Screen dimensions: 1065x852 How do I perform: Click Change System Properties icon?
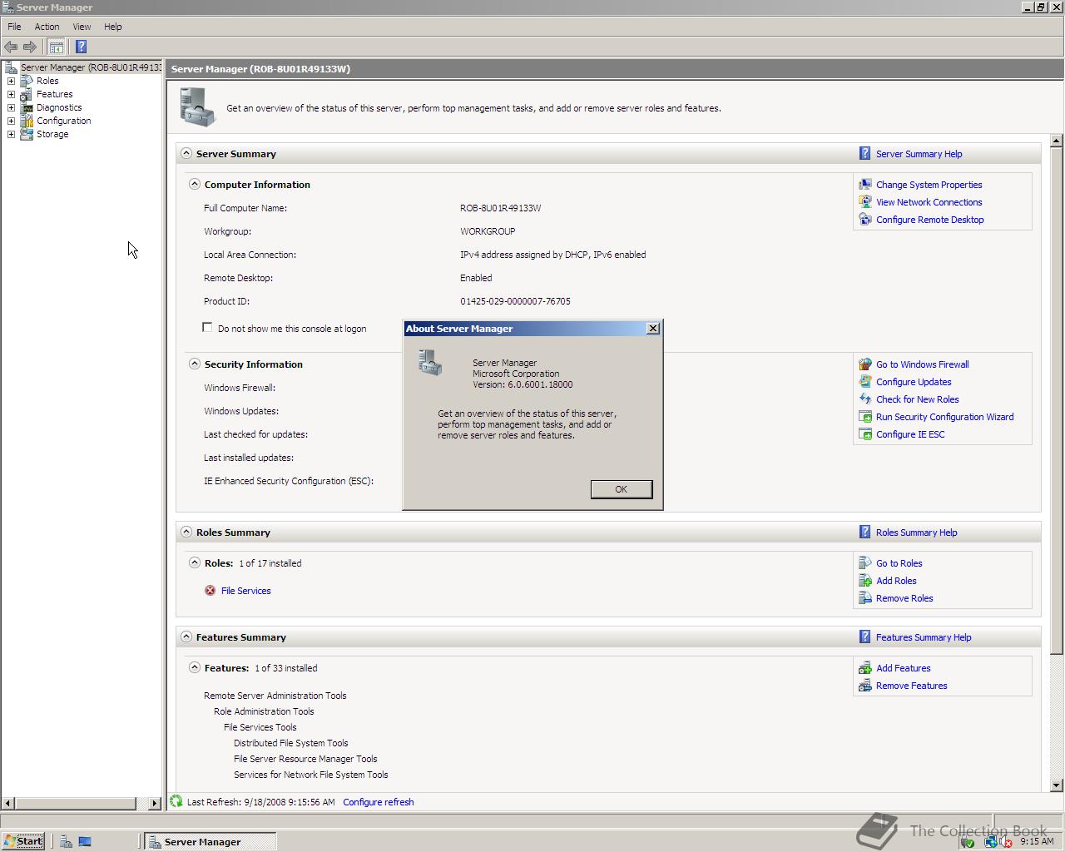click(865, 185)
